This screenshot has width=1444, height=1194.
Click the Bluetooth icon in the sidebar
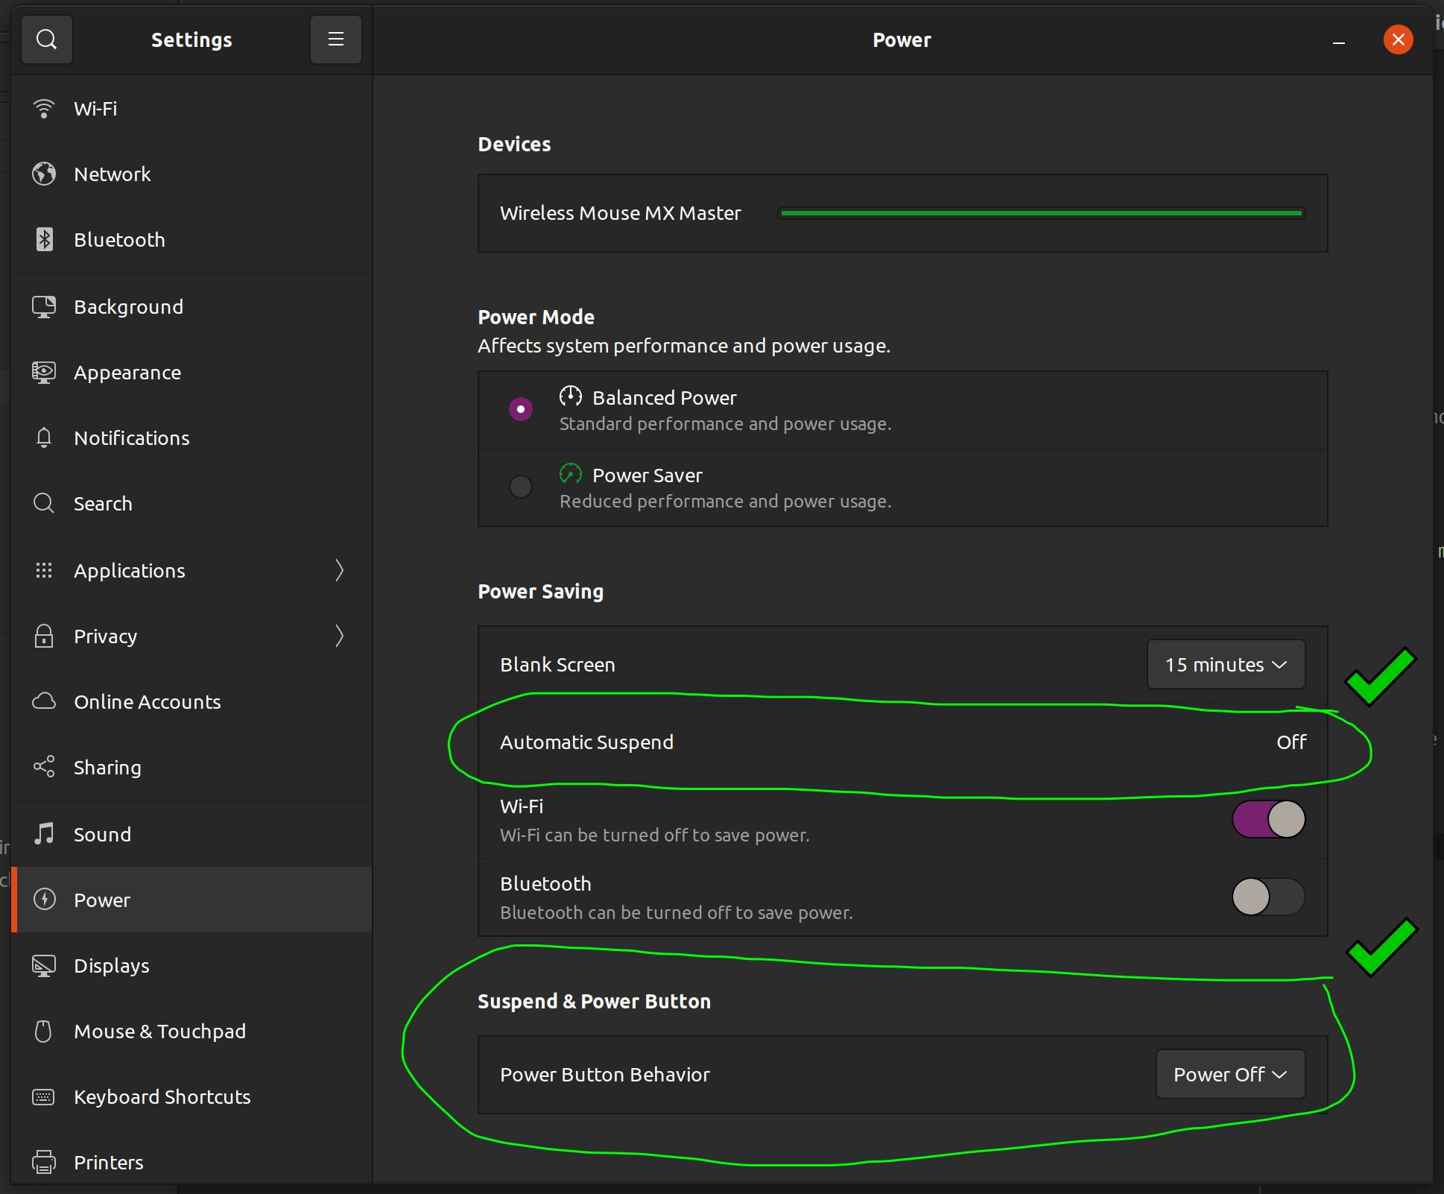[44, 240]
